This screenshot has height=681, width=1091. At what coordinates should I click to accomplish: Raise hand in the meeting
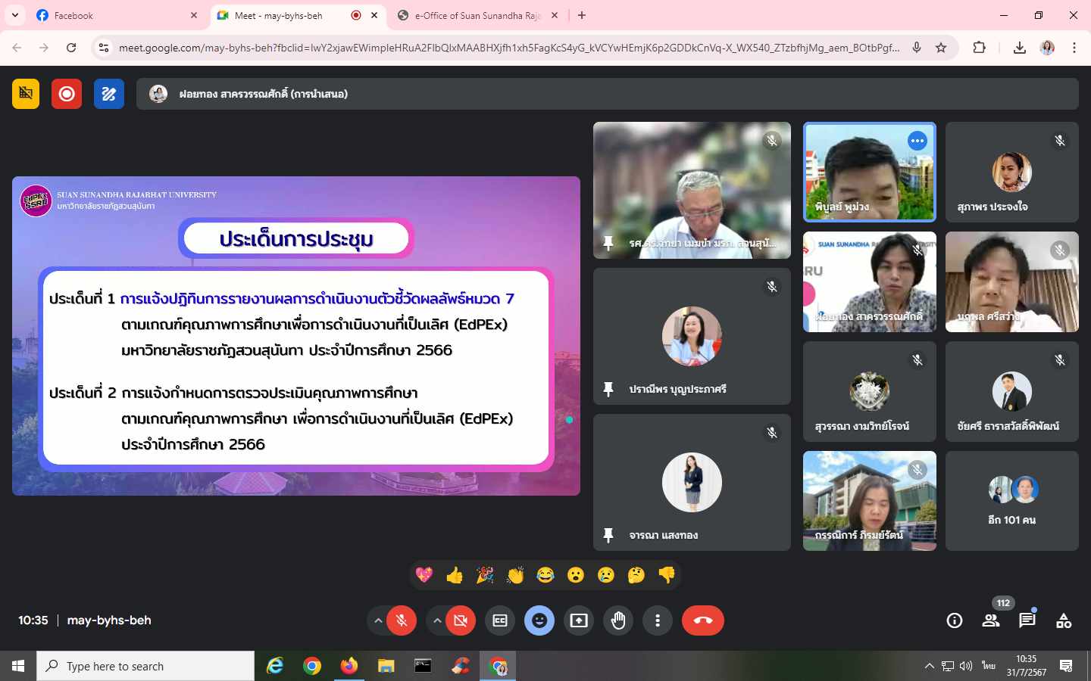point(618,620)
